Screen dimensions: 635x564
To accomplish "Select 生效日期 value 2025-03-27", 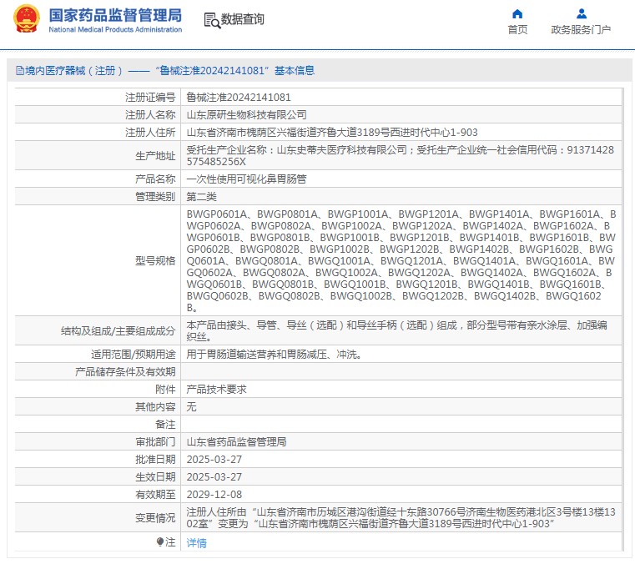I will [x=214, y=476].
